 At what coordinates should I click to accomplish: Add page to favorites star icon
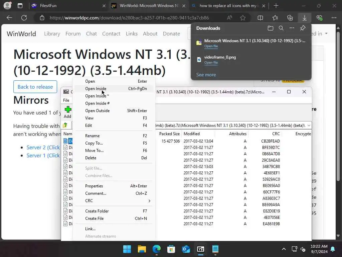tap(243, 18)
